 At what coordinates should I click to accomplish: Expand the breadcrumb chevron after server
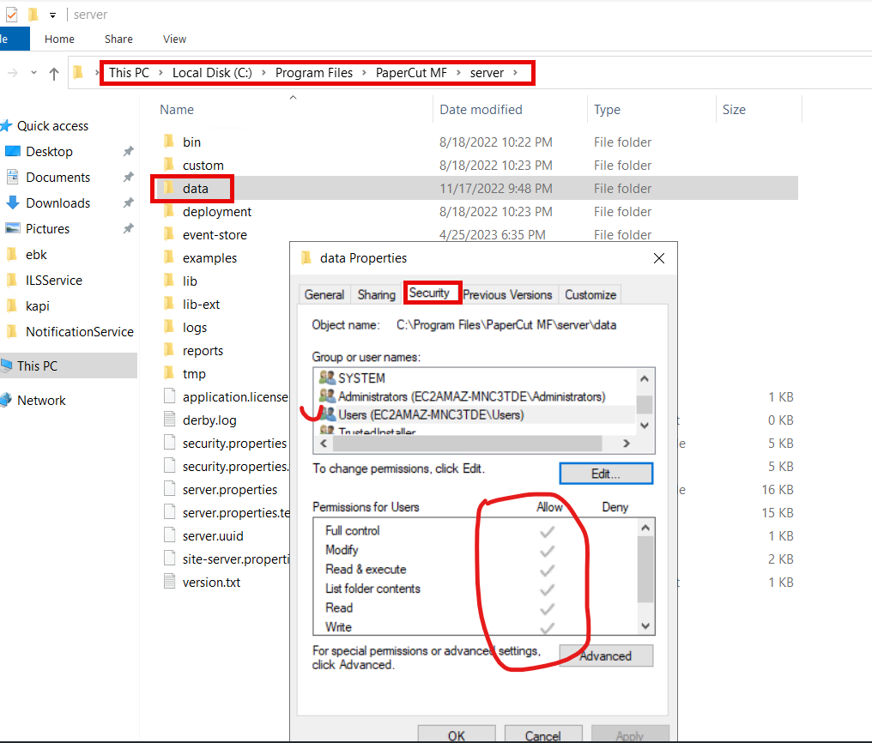point(516,73)
